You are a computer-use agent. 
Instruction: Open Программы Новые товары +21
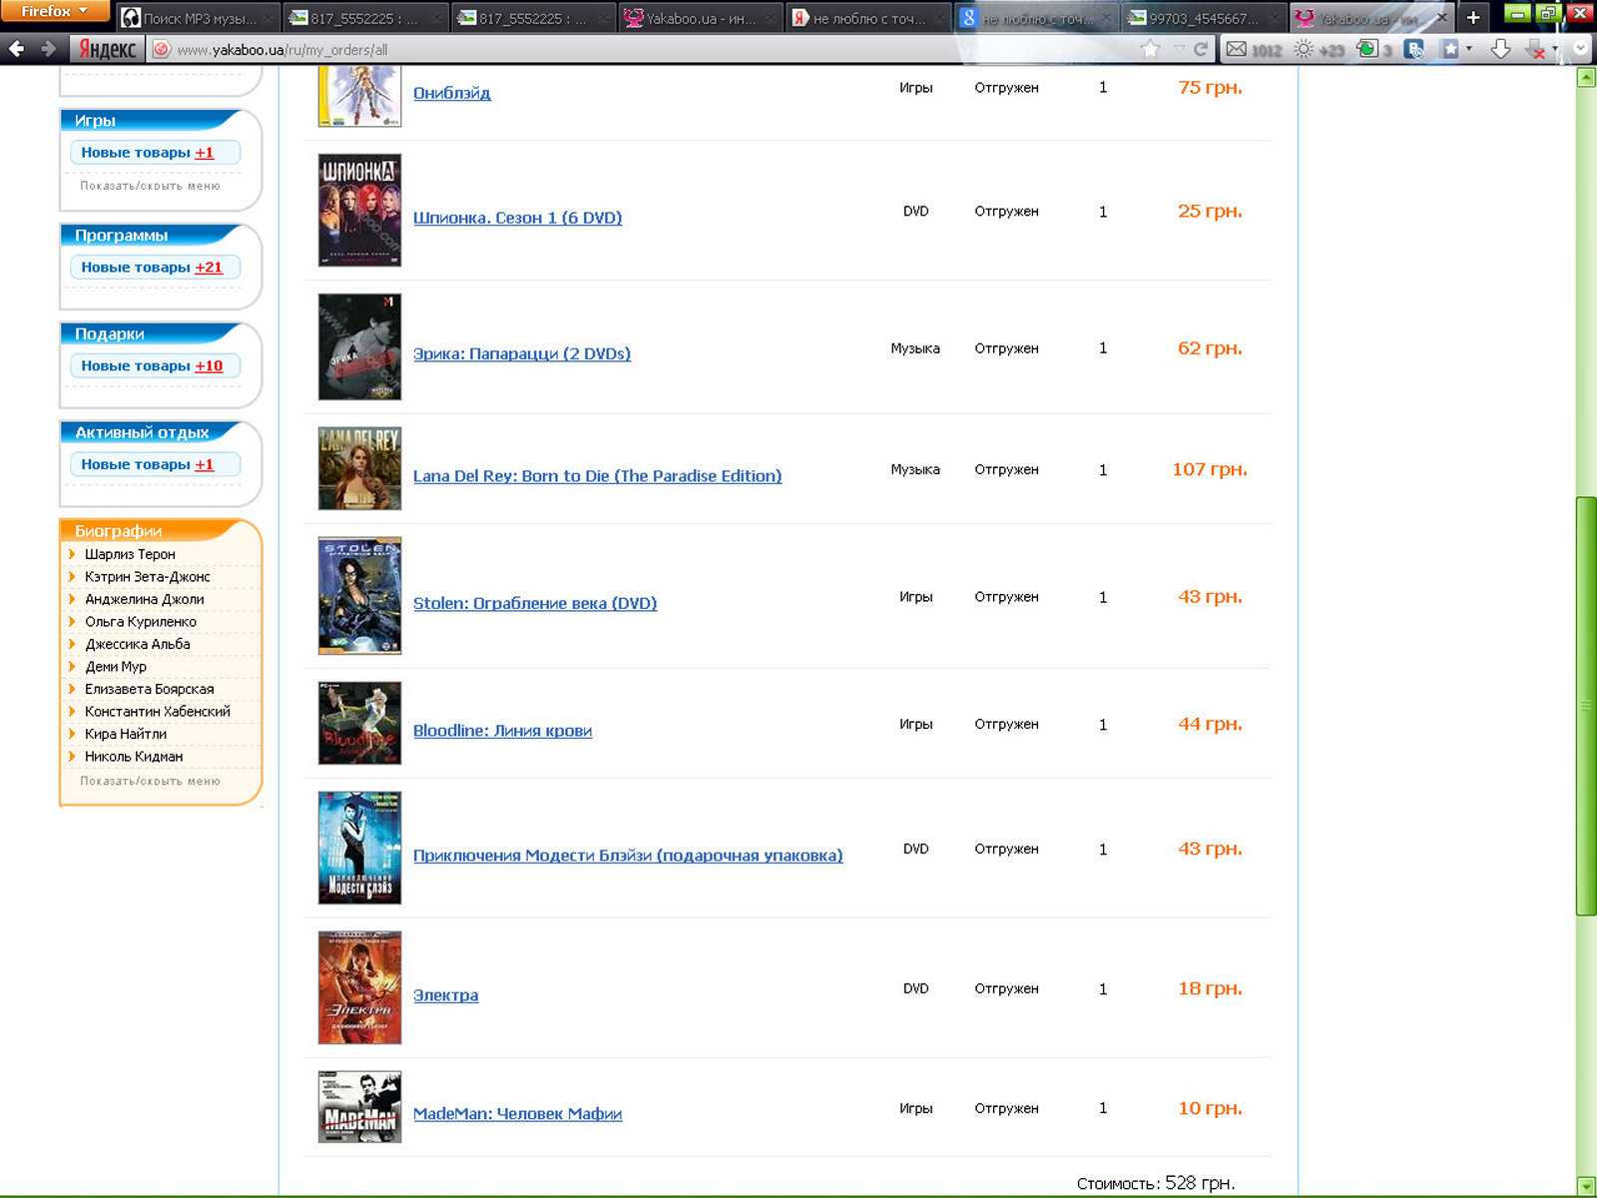pyautogui.click(x=156, y=268)
